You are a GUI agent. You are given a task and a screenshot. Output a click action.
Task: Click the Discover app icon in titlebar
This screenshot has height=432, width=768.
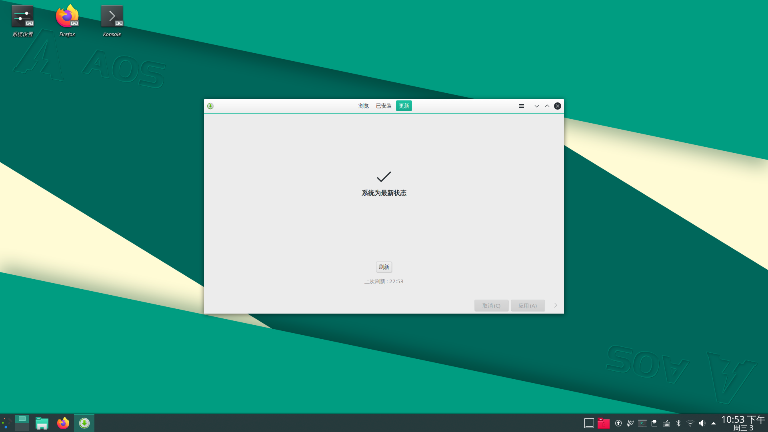click(210, 106)
